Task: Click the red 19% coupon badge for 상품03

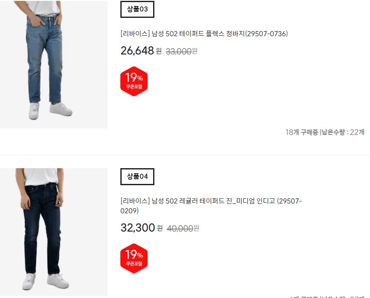Action: tap(134, 81)
